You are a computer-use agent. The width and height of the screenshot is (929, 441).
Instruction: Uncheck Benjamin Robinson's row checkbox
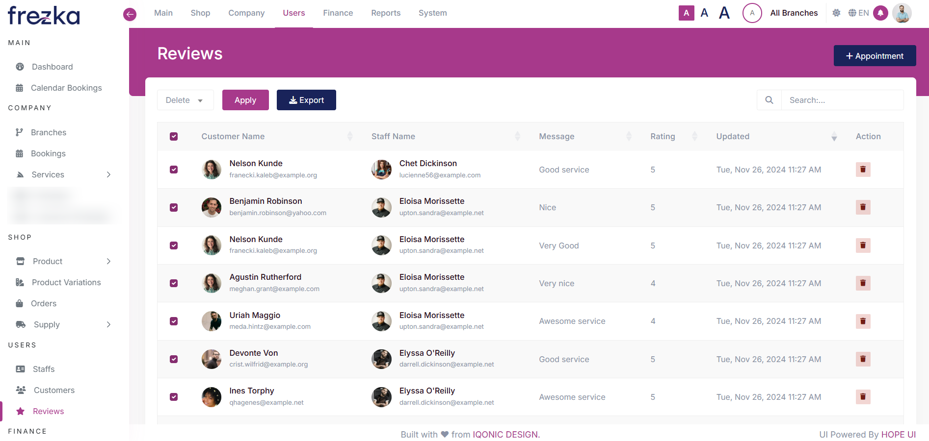(174, 208)
